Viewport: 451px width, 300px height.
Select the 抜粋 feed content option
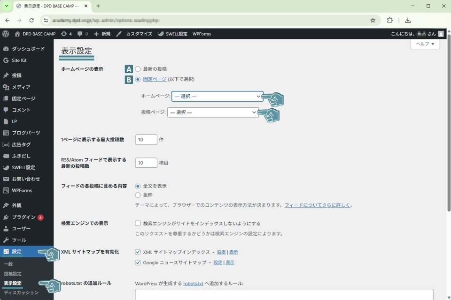click(138, 195)
